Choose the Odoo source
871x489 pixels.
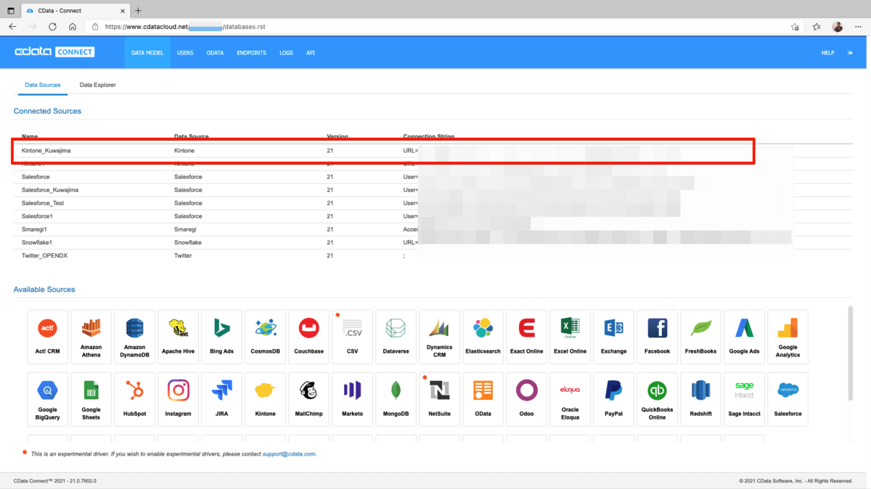526,399
